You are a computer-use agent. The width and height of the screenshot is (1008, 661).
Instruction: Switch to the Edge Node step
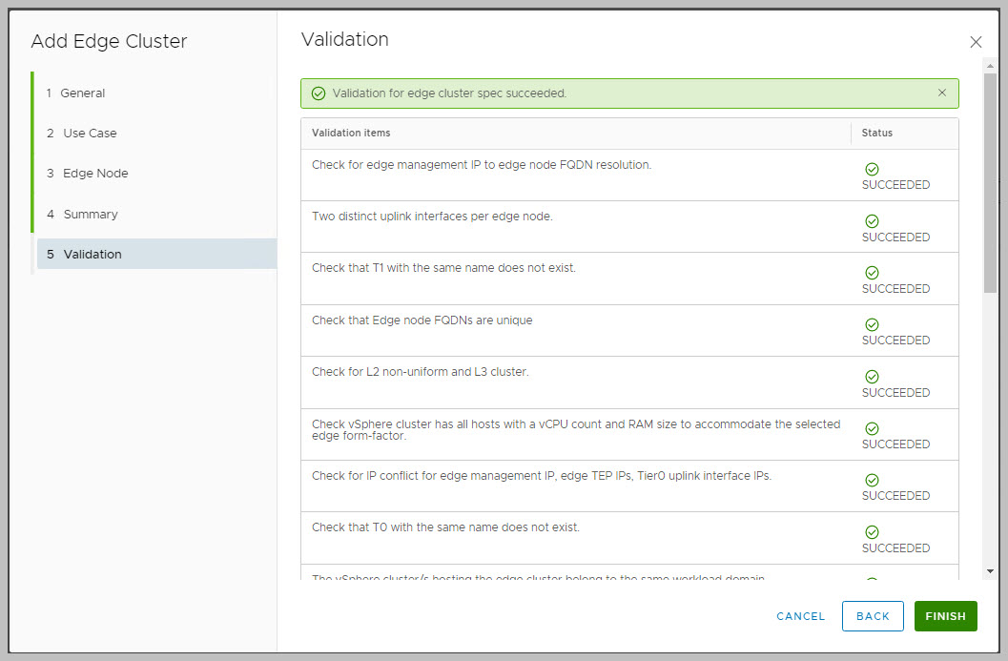[95, 174]
